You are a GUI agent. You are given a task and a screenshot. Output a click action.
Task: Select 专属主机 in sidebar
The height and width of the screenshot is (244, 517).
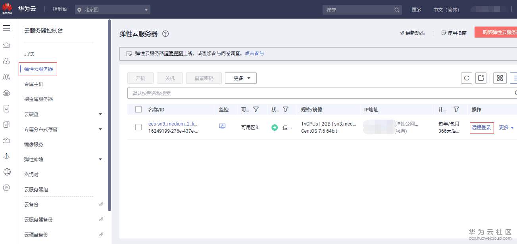(x=34, y=84)
